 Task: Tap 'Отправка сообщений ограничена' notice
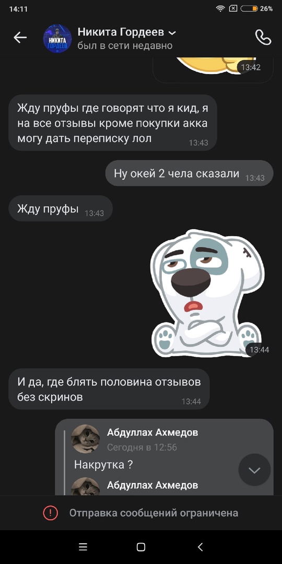[154, 513]
